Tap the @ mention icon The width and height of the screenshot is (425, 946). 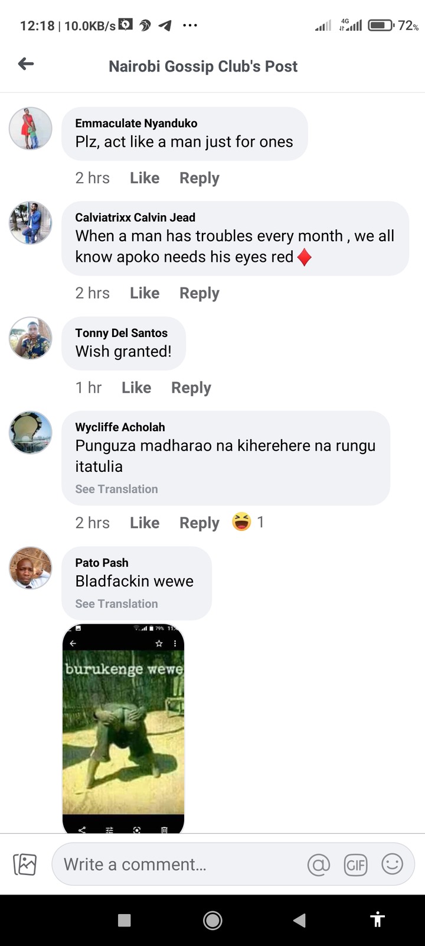coord(319,865)
